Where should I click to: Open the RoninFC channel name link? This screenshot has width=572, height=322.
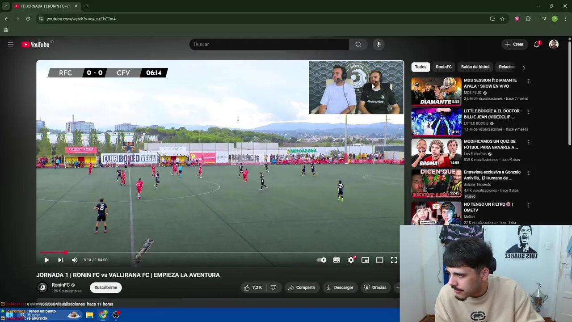(x=60, y=285)
